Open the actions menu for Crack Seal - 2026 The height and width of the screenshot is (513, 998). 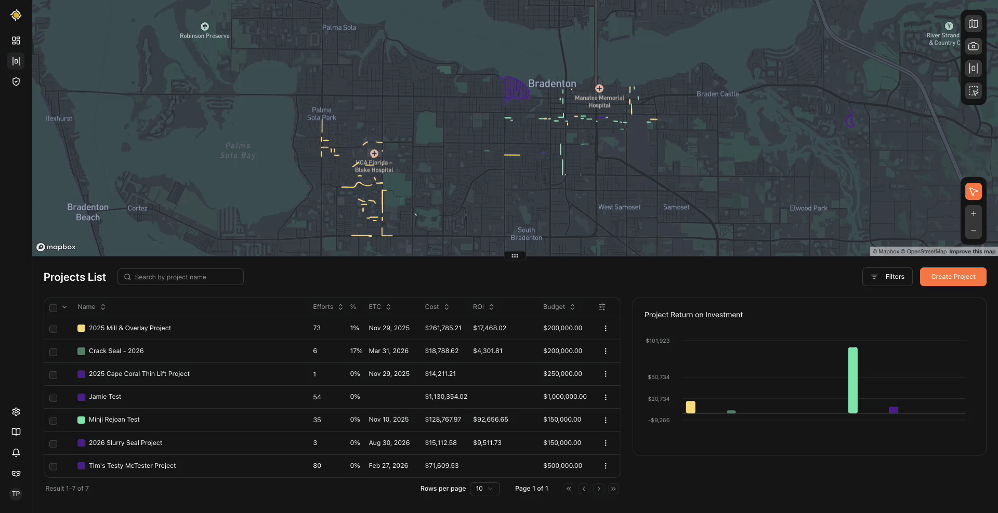[x=605, y=351]
